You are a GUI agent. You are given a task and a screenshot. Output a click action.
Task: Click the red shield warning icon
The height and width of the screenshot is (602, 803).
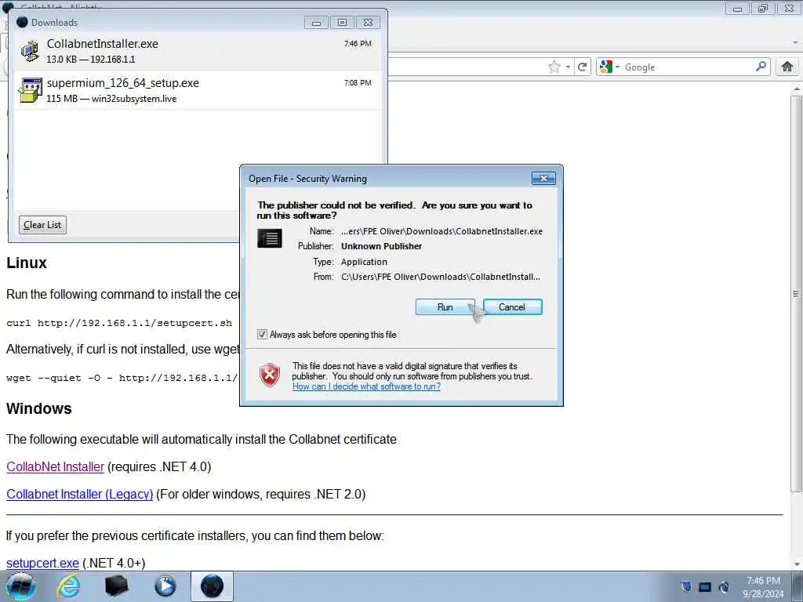pos(270,375)
